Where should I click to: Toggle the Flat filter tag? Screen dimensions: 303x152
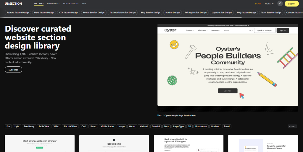[x=8, y=126]
